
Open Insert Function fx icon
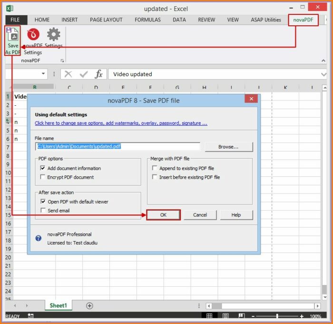[x=99, y=74]
